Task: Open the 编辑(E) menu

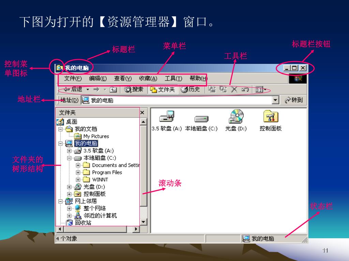Action: pos(98,79)
